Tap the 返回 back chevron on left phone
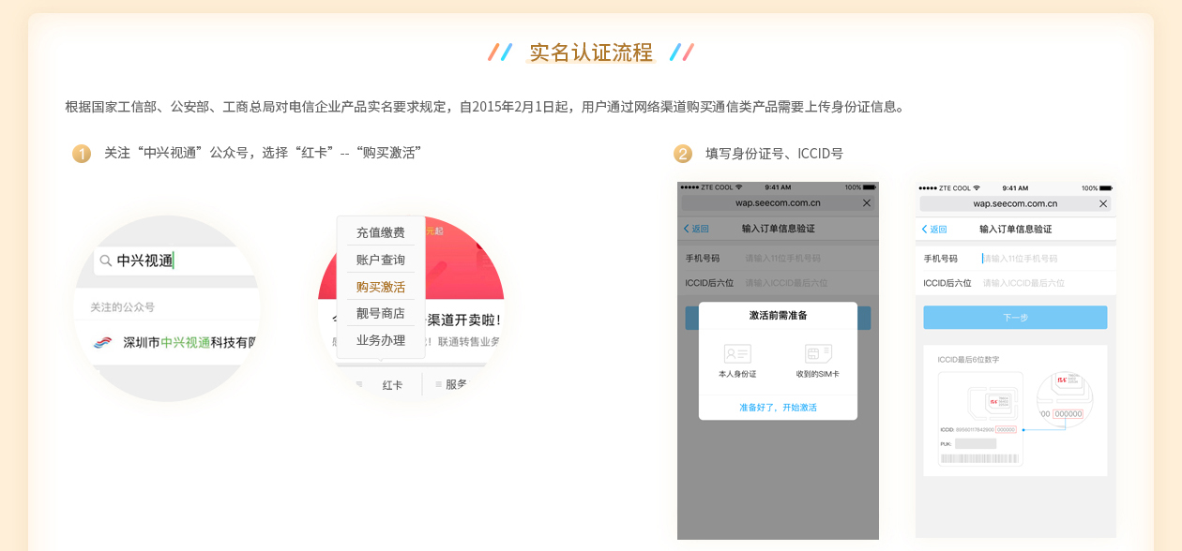The width and height of the screenshot is (1182, 551). [x=687, y=229]
